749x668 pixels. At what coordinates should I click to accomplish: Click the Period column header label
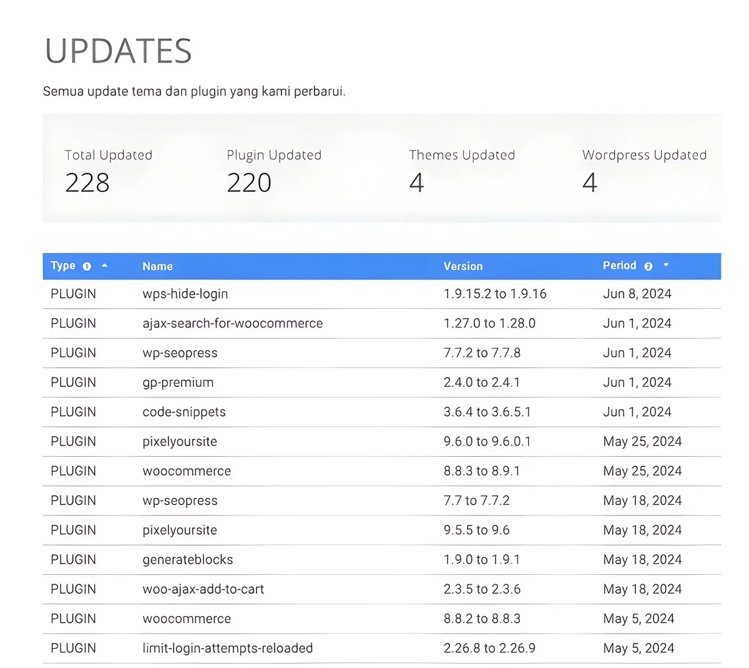(619, 266)
